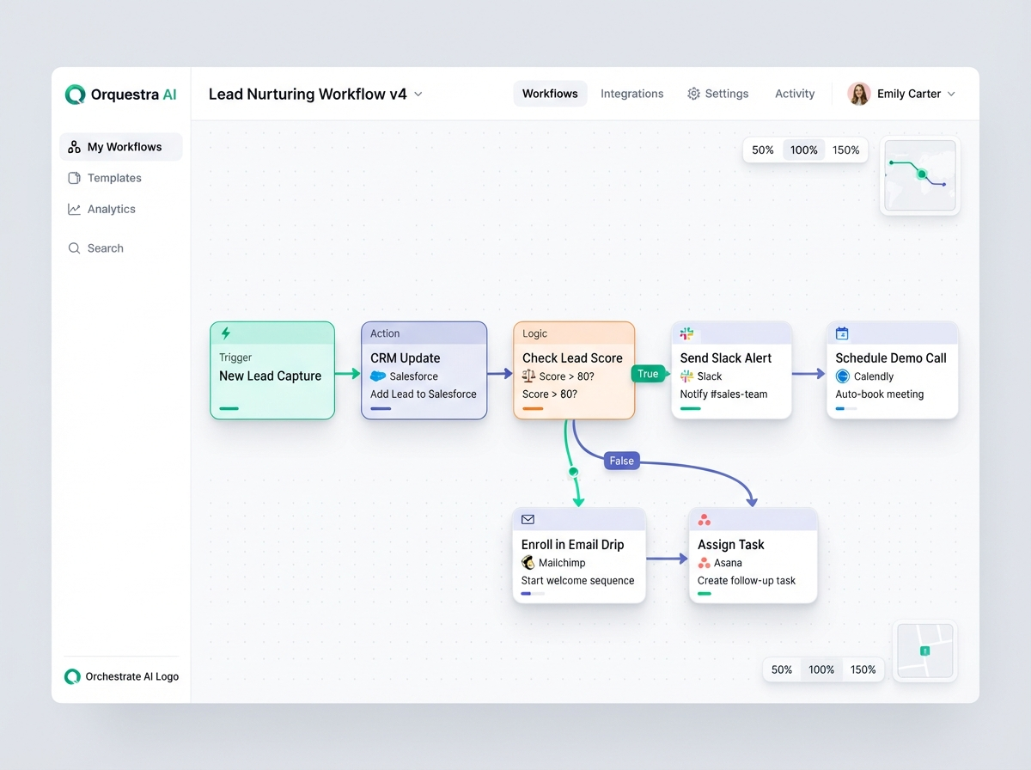Open the Workflows tab
The height and width of the screenshot is (770, 1031).
click(550, 94)
